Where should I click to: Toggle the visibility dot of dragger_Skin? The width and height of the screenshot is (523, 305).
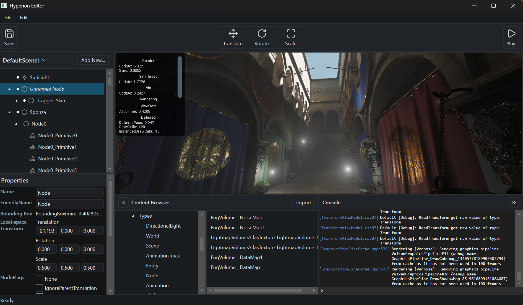pyautogui.click(x=24, y=101)
